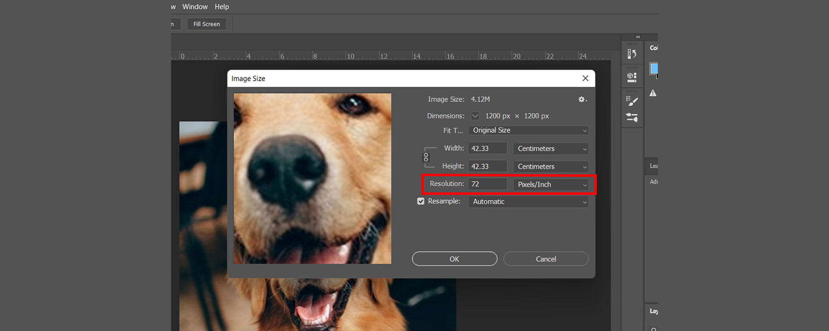This screenshot has width=829, height=331.
Task: Open the Pixels/Inch resolution units dropdown
Action: (551, 185)
